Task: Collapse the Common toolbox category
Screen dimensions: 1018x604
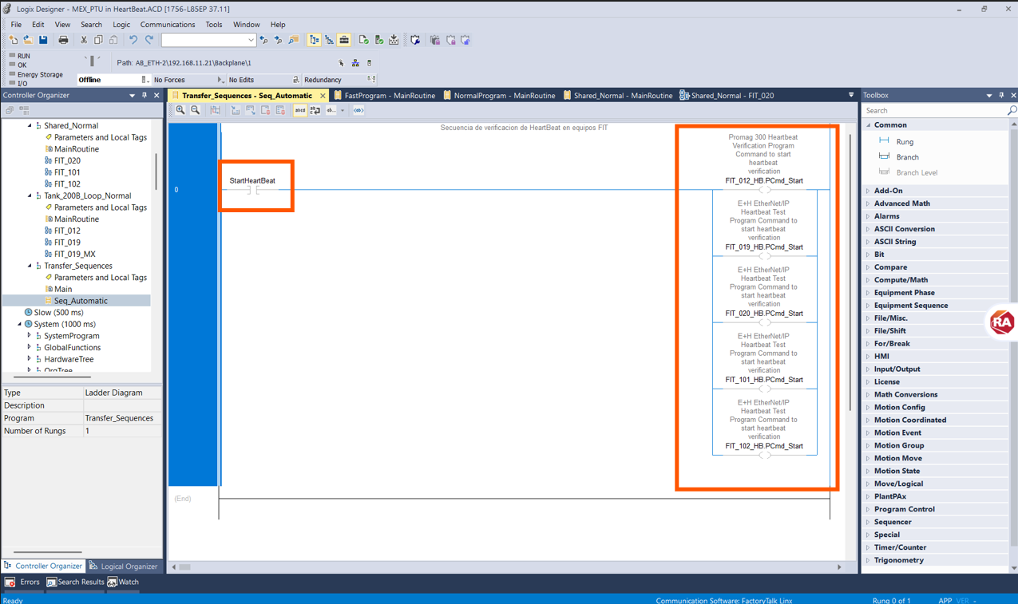Action: [x=868, y=125]
